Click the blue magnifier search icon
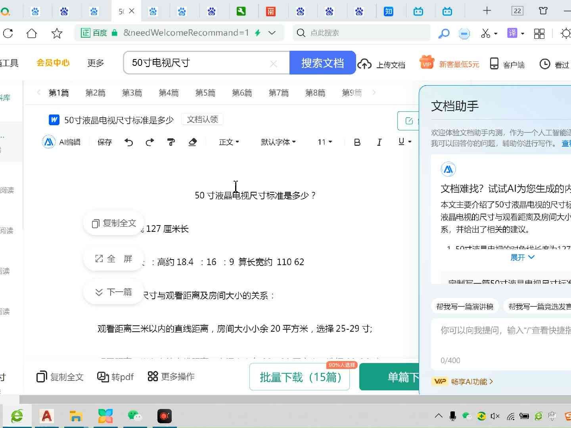The height and width of the screenshot is (428, 571). 444,33
